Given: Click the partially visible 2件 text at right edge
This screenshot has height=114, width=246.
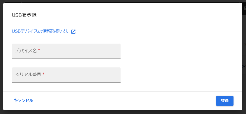Looking at the screenshot, I should [244, 67].
